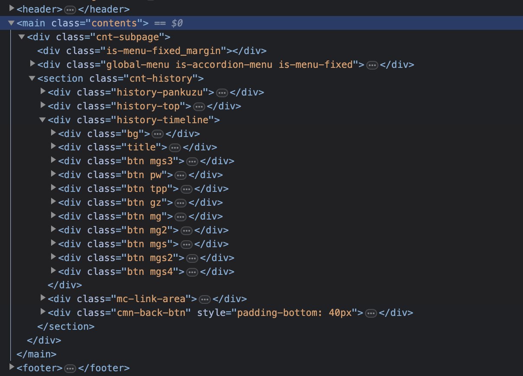
Task: Click the ellipsis badge in title div
Action: tap(174, 148)
